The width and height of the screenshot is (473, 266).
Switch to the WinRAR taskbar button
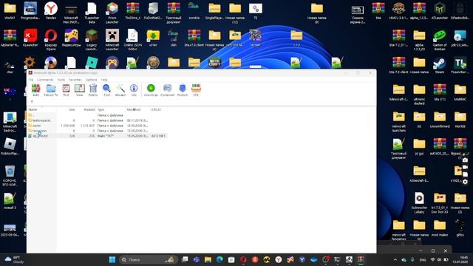coord(361,259)
